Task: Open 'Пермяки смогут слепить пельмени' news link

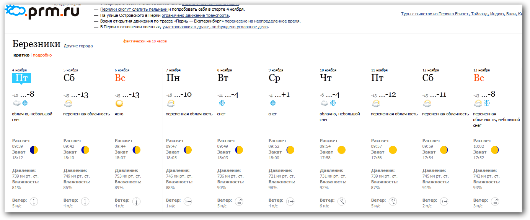Action: click(134, 9)
